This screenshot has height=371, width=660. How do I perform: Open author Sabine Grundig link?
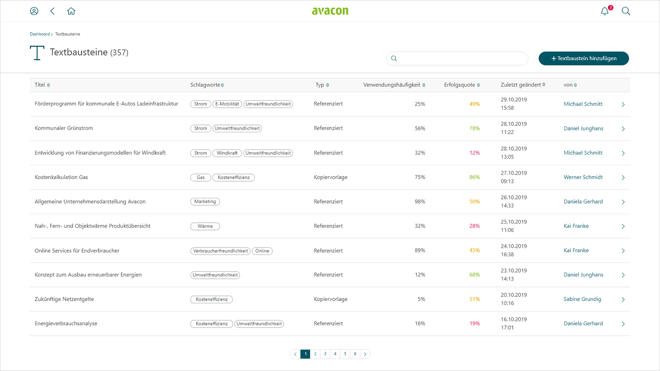click(x=582, y=299)
